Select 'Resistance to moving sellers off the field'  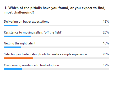33,32
